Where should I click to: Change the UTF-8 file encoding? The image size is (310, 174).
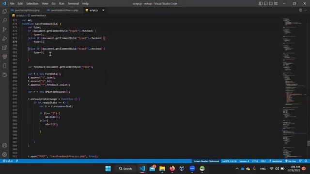click(255, 161)
